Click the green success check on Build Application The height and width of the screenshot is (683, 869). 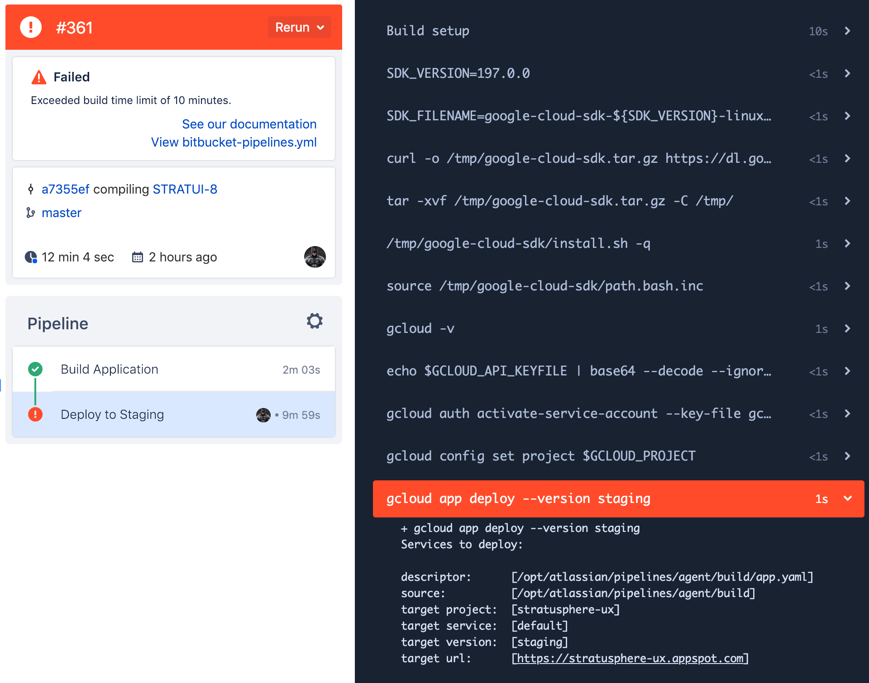tap(35, 369)
